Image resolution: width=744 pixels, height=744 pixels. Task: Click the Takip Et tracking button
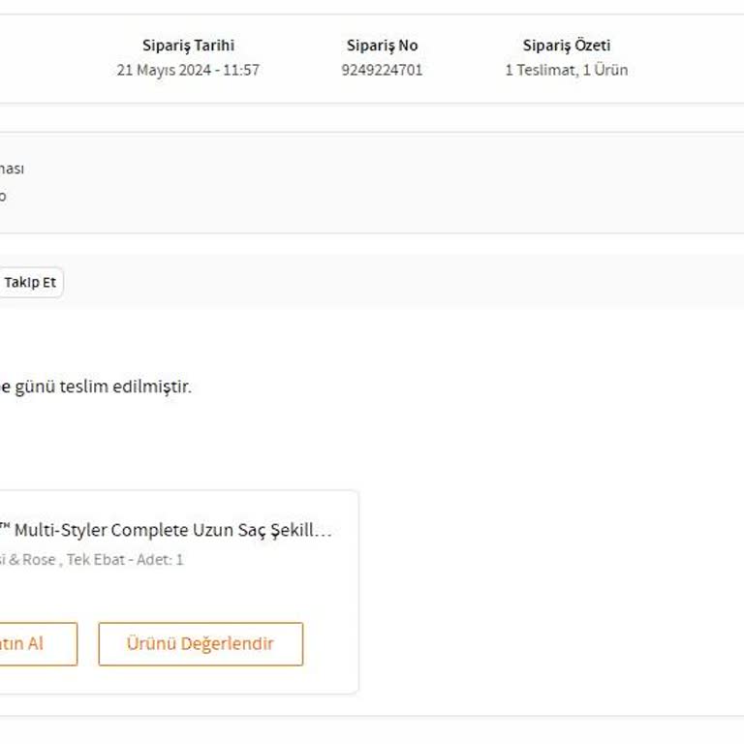tap(30, 283)
